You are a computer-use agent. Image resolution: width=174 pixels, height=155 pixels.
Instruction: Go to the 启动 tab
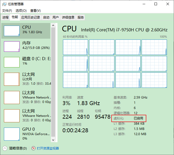click(x=46, y=17)
